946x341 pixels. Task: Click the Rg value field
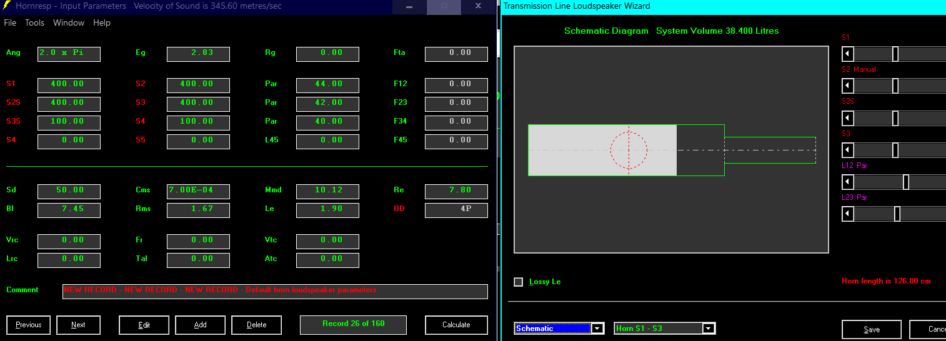[327, 54]
